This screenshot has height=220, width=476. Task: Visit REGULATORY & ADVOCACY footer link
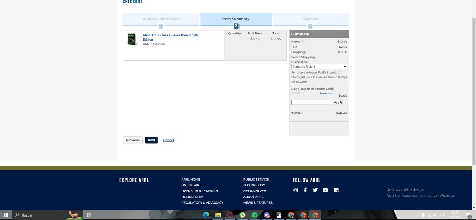coord(202,203)
